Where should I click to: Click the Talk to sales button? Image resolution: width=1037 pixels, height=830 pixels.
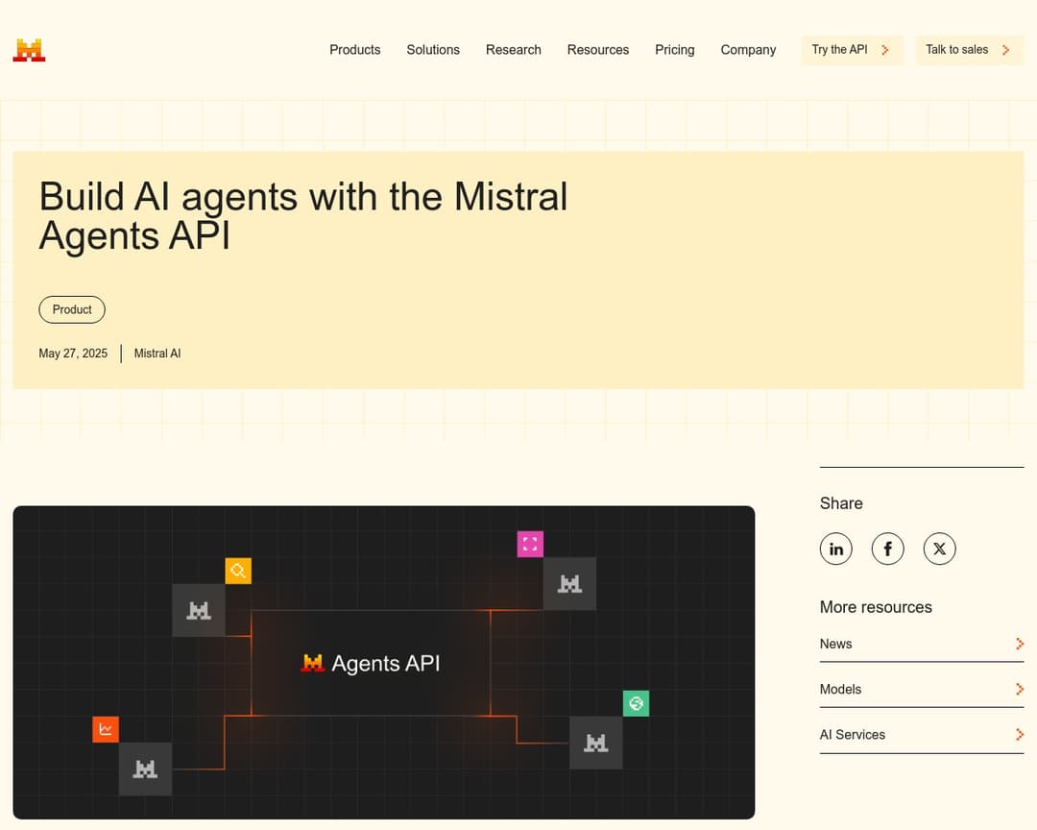(x=968, y=49)
